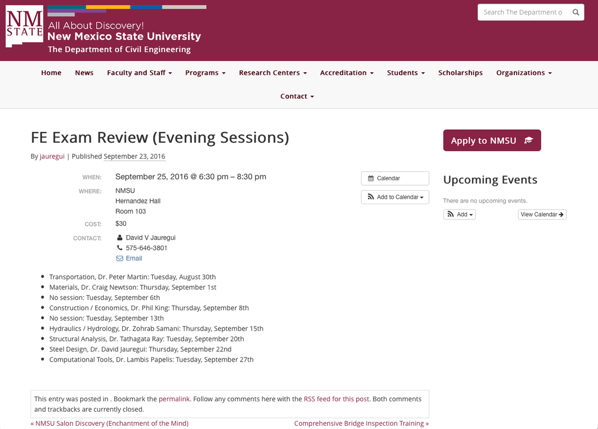598x429 pixels.
Task: Open the Programs dropdown menu
Action: 205,72
